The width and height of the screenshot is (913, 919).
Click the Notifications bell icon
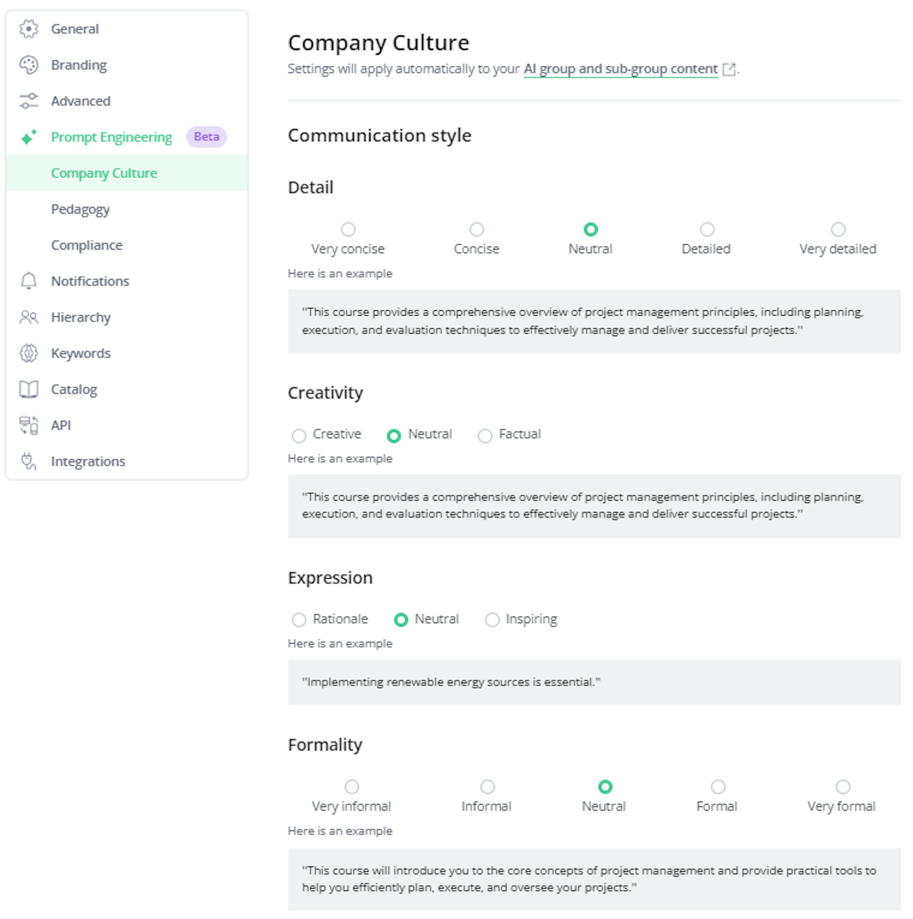tap(29, 281)
